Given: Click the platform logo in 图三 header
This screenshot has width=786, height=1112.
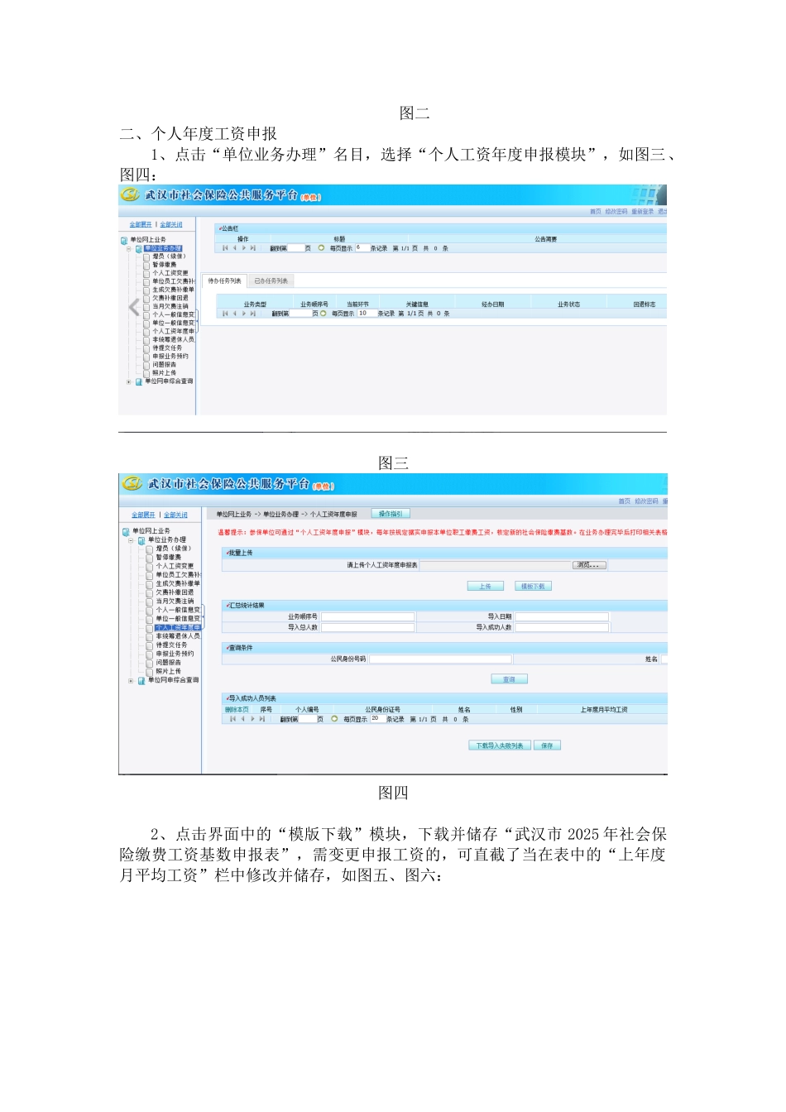Looking at the screenshot, I should coord(130,195).
